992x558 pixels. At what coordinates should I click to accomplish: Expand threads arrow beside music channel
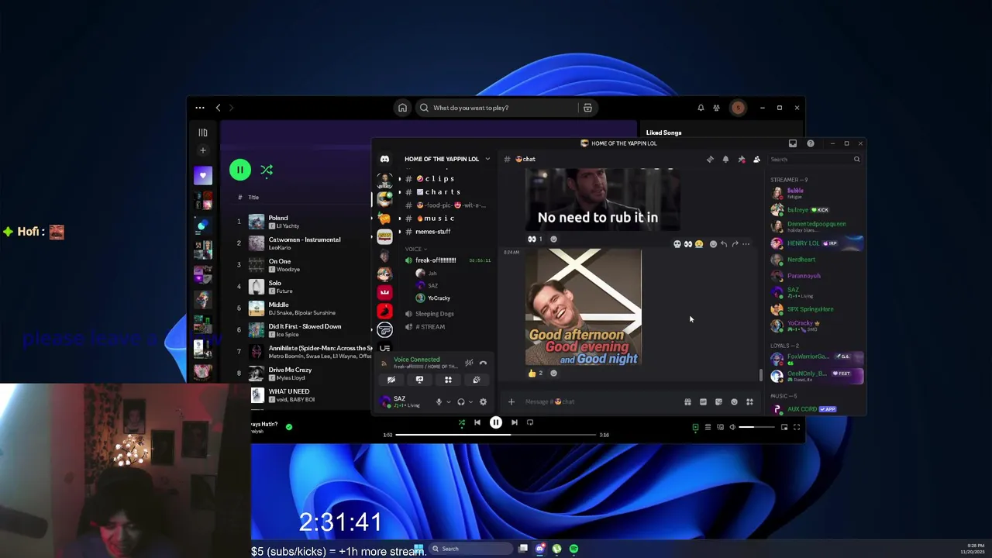[400, 219]
